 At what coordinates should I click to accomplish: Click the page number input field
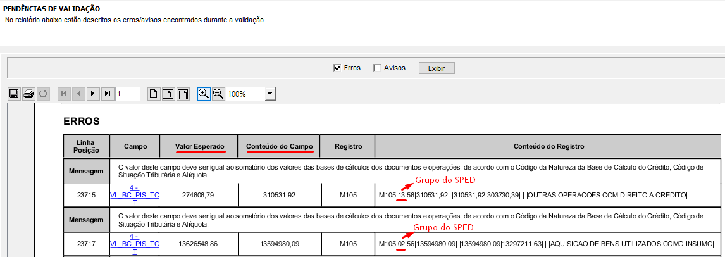coord(128,94)
